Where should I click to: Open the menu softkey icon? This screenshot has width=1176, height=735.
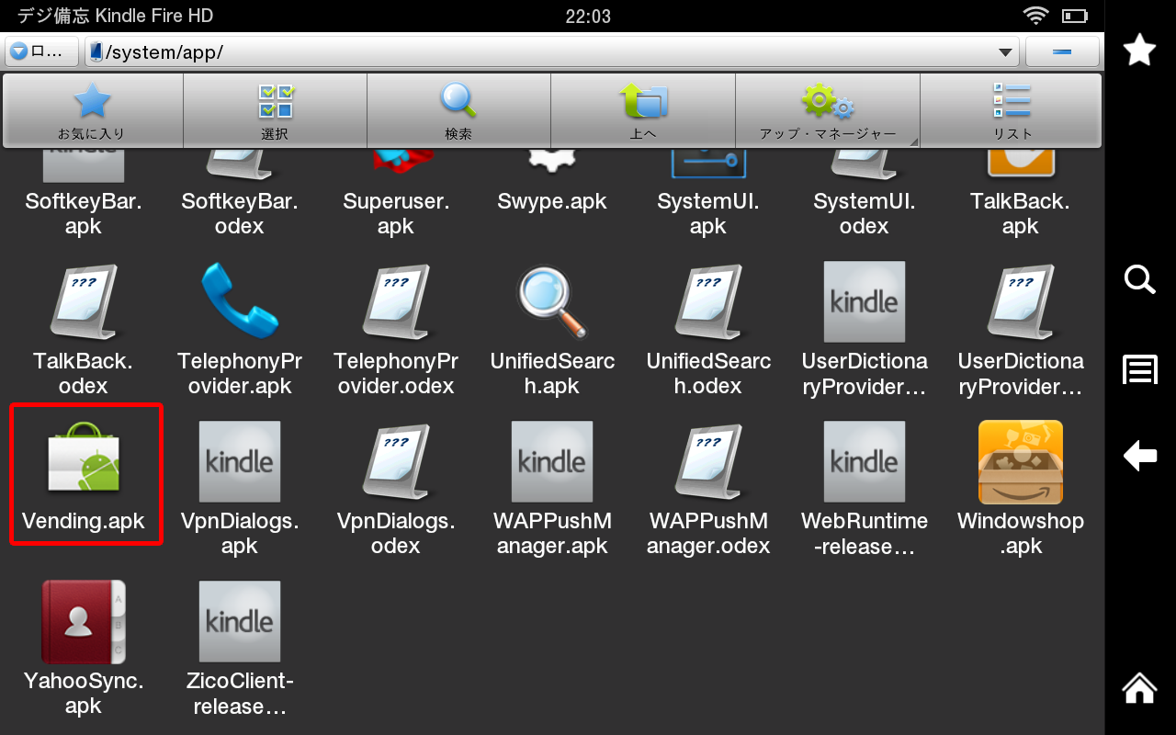[x=1140, y=370]
